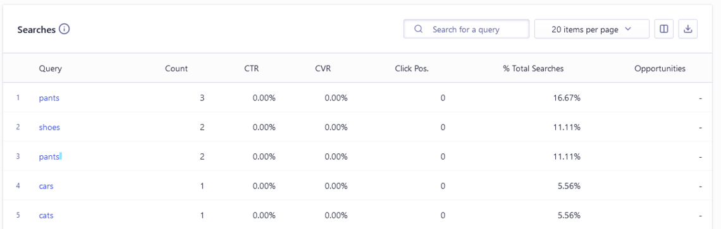721x229 pixels.
Task: Select CVR 0.00% in cars row
Action: (x=336, y=186)
